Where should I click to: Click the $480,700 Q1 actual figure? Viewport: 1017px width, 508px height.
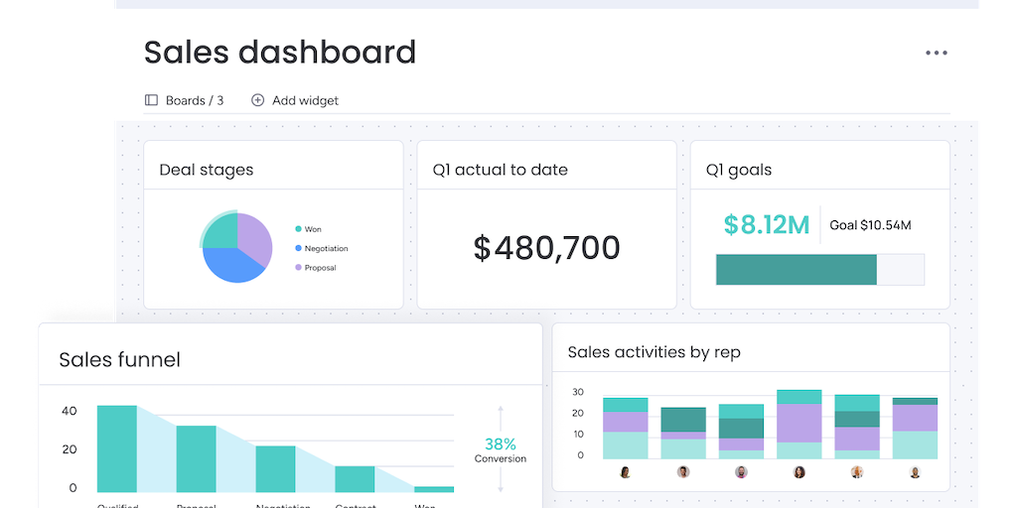tap(547, 248)
